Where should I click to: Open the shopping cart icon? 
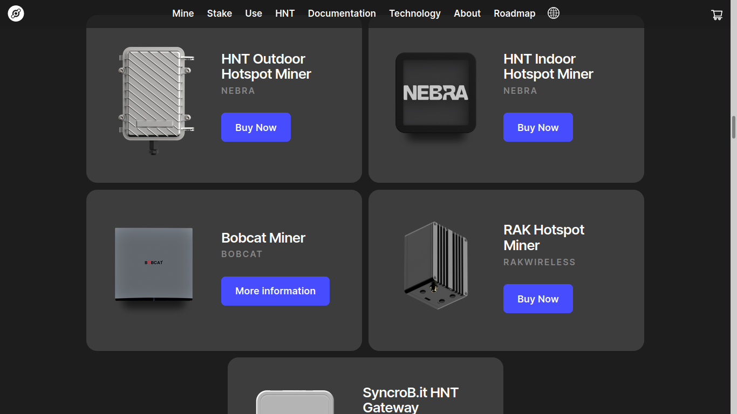tap(716, 15)
